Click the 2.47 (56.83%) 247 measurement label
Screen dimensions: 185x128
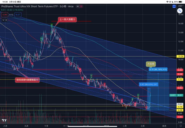(148, 84)
